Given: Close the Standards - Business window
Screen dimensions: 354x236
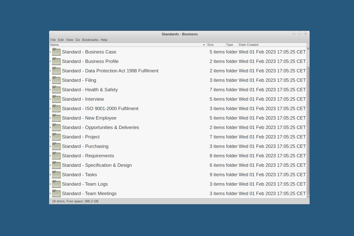Looking at the screenshot, I should [x=305, y=34].
